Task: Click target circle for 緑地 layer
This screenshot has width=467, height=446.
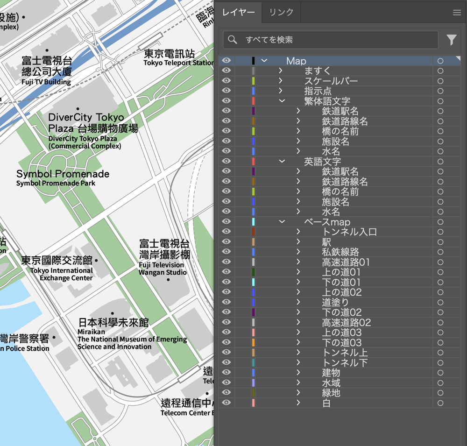Action: pos(440,393)
